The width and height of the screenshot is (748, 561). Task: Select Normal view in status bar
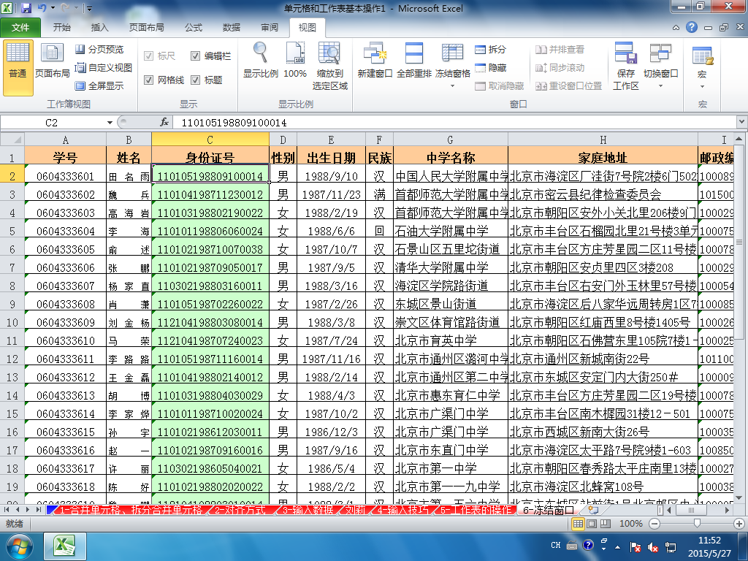(x=579, y=524)
